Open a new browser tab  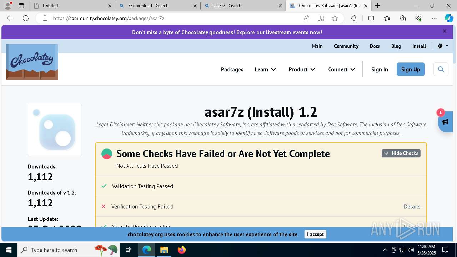377,6
